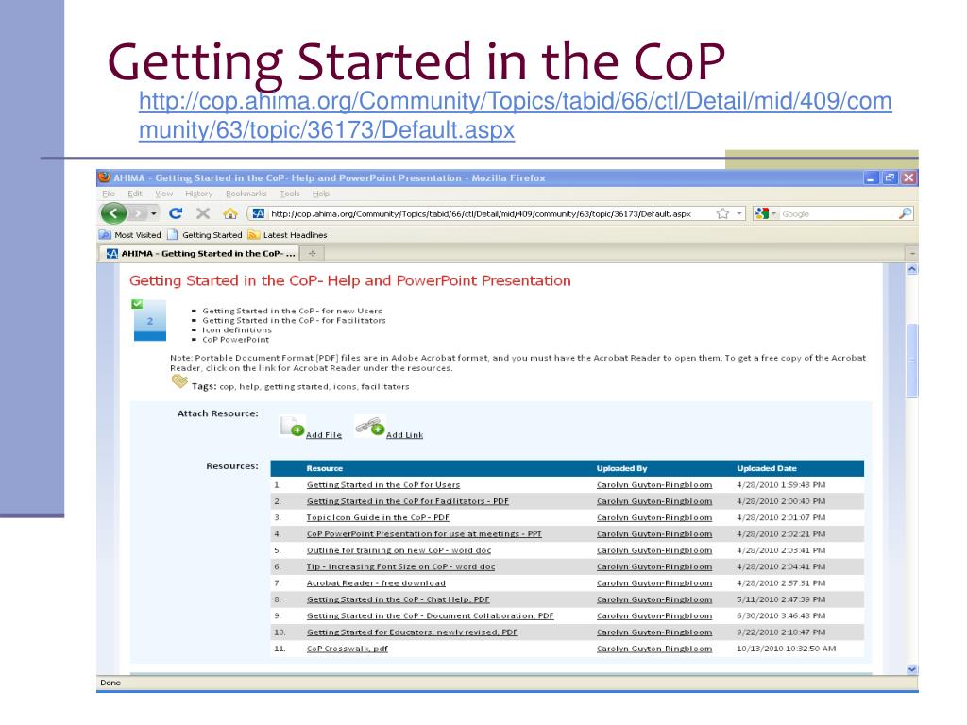The width and height of the screenshot is (967, 725).
Task: Click the Latest Headlines feed icon
Action: pyautogui.click(x=253, y=235)
